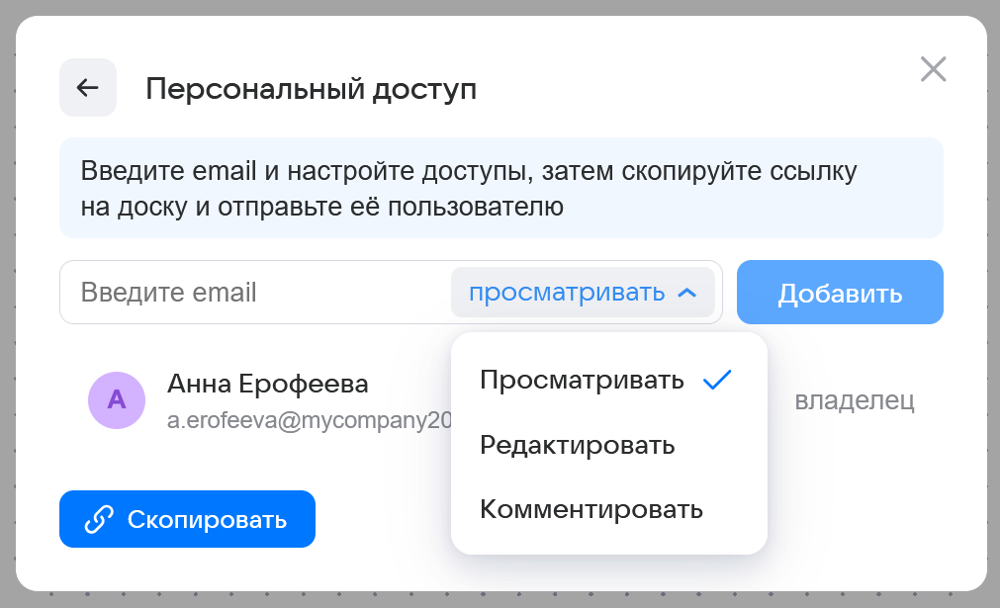Image resolution: width=1000 pixels, height=608 pixels.
Task: Collapse the permission list using the chevron
Action: (688, 293)
